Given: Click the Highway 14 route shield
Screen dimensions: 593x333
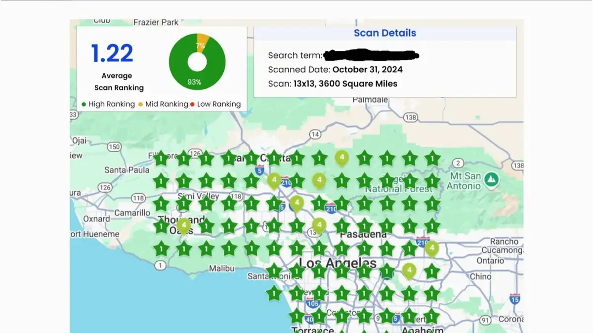Looking at the screenshot, I should [315, 134].
